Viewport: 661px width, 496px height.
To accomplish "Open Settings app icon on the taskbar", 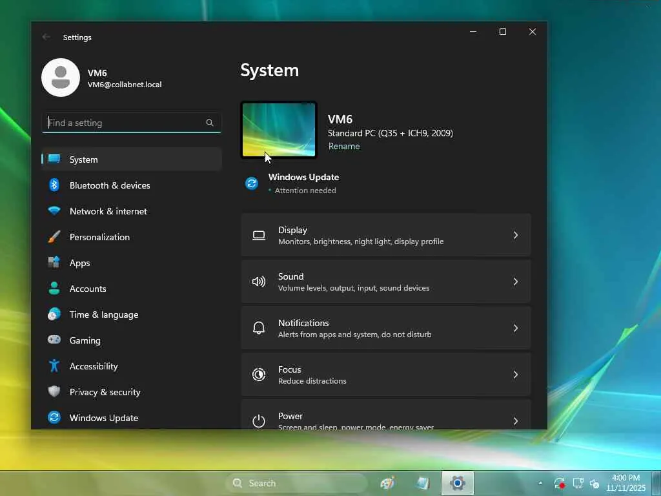I will 458,483.
